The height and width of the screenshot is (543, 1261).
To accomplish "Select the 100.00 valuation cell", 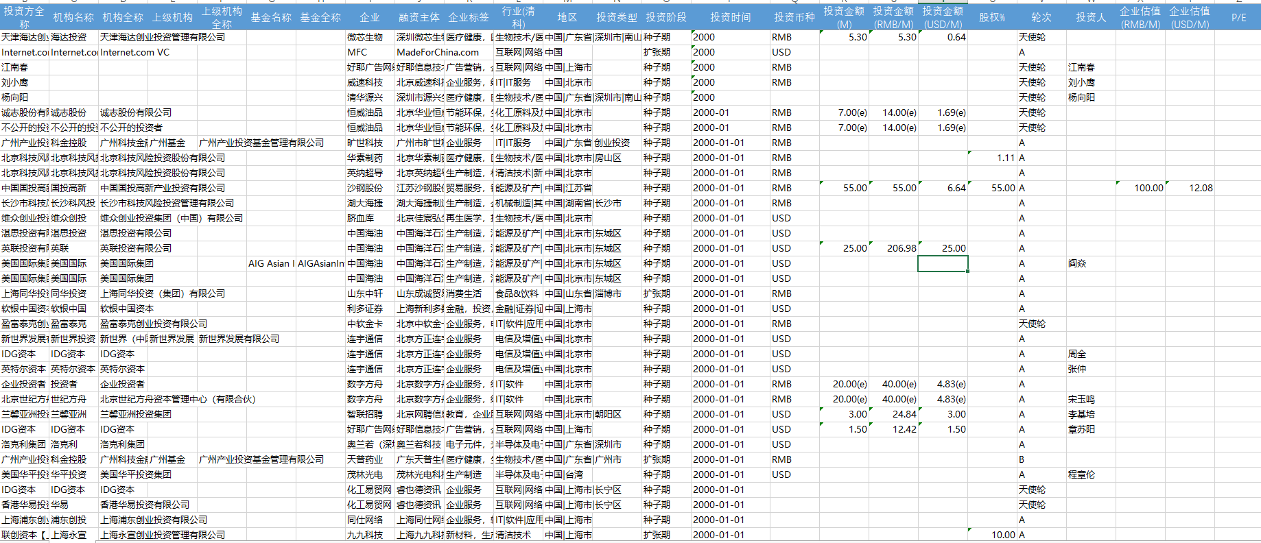I will click(1140, 188).
